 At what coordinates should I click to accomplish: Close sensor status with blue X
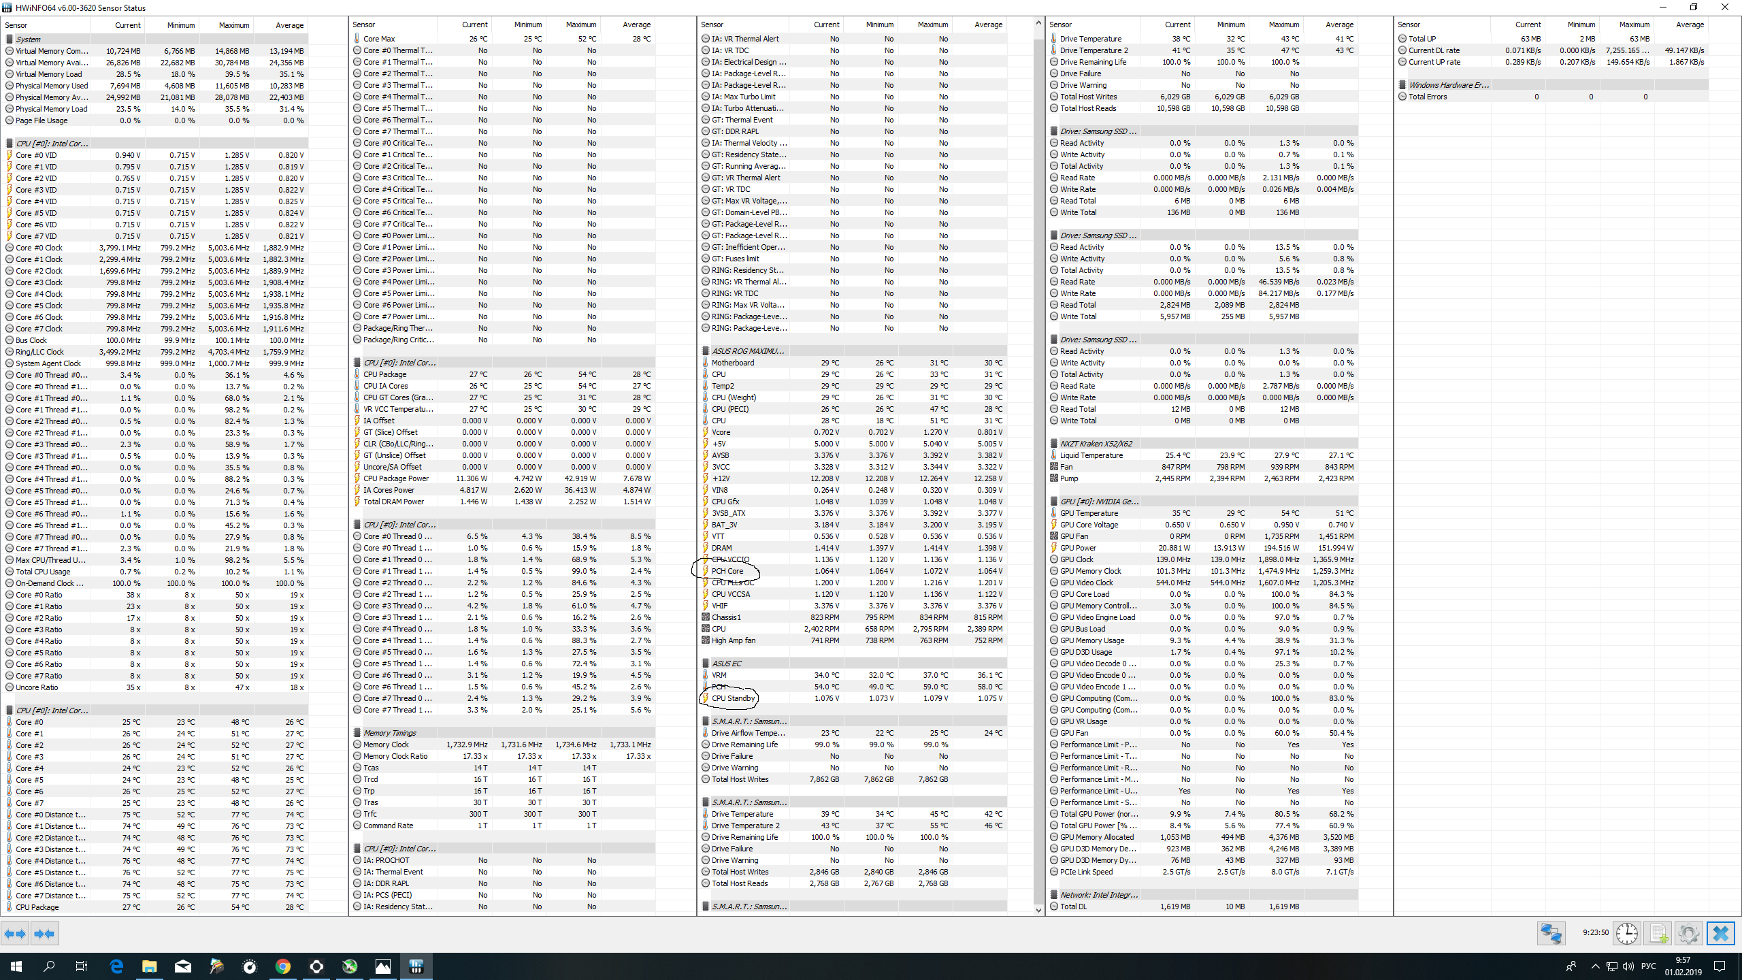(1721, 933)
